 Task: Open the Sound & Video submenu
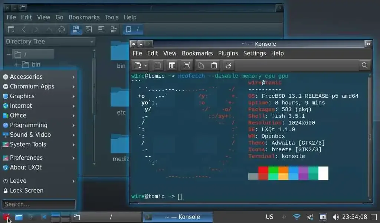pos(39,135)
